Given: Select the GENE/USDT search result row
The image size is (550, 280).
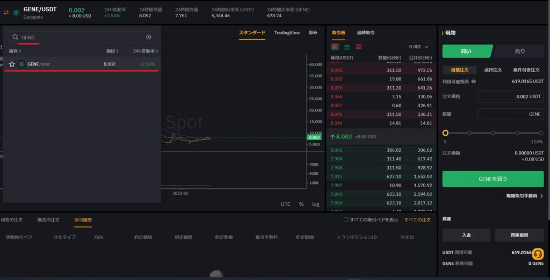Looking at the screenshot, I should pos(82,64).
